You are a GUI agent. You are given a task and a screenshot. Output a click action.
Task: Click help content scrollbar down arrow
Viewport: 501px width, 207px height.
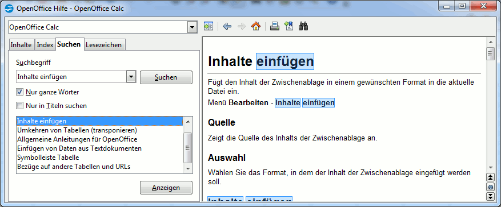pos(490,168)
